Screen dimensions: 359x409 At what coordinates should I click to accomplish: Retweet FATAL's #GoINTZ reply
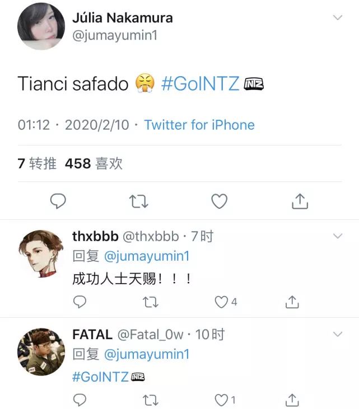coord(151,400)
